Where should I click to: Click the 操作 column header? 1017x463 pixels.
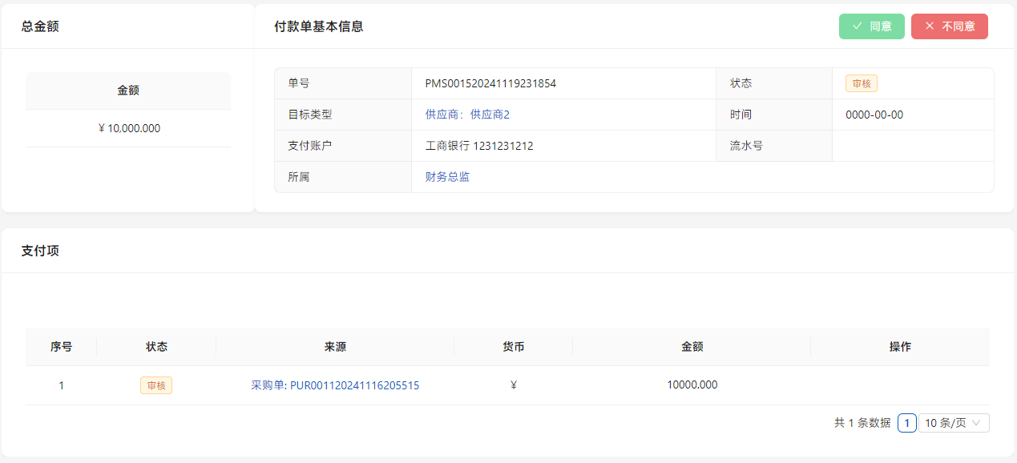coord(900,347)
